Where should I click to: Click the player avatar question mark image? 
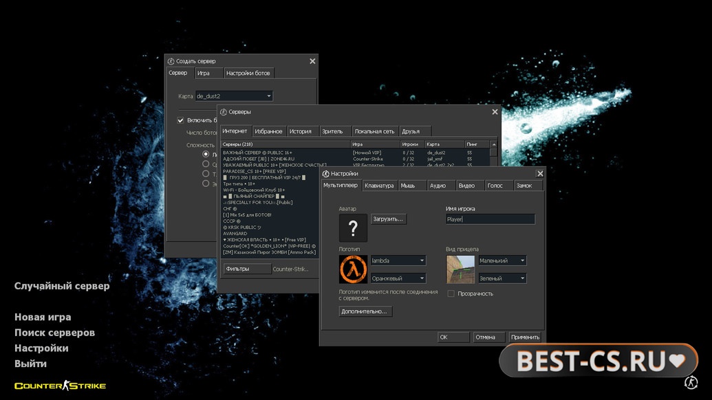pos(353,227)
